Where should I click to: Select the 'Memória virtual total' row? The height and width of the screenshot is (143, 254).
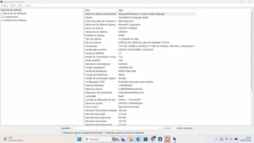[140, 121]
